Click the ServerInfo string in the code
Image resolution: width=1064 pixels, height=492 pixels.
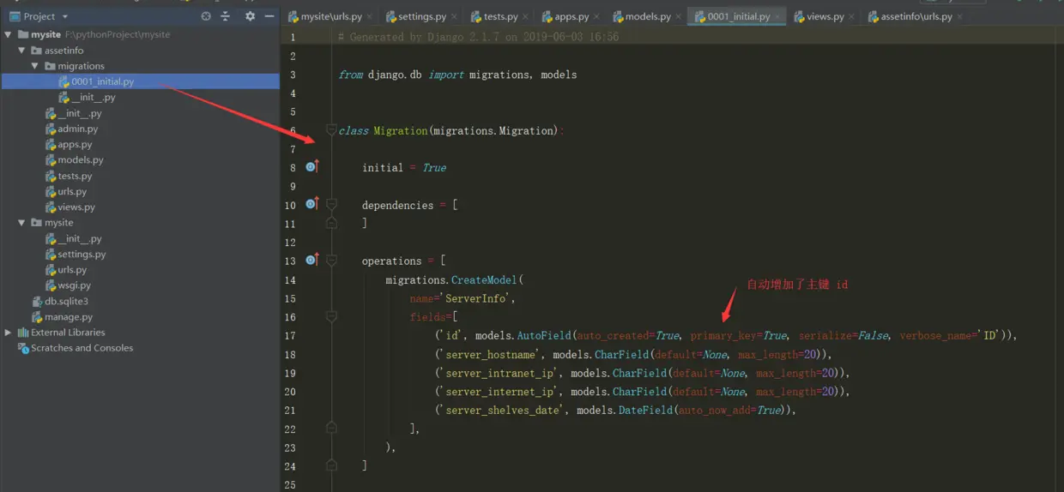point(477,298)
